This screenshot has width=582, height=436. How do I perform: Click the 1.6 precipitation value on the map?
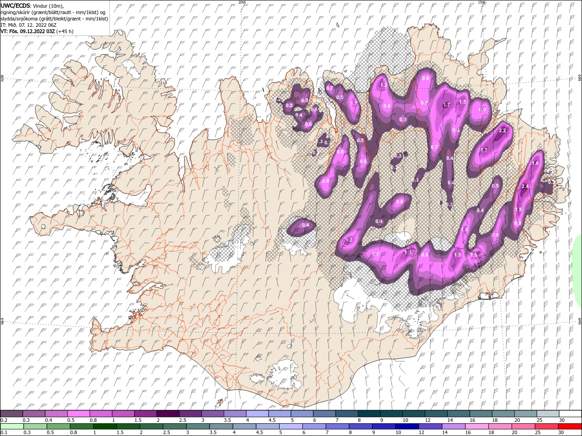(535, 163)
